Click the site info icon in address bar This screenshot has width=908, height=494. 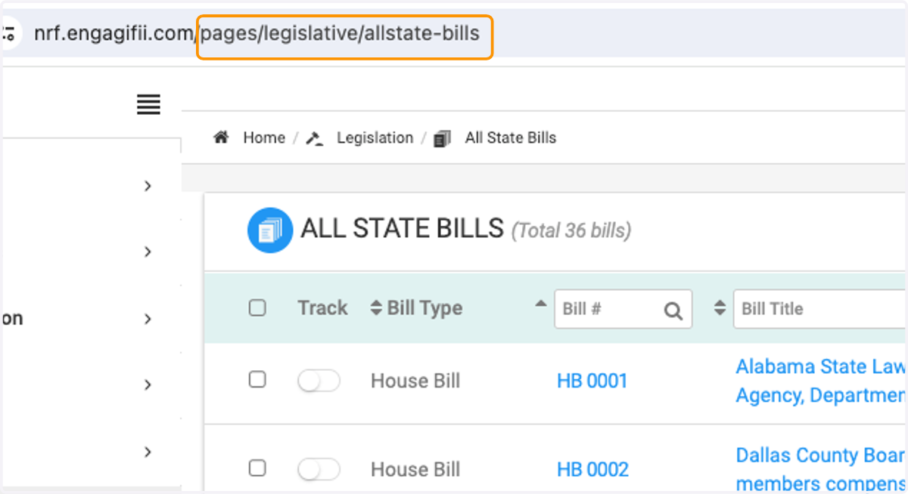click(x=9, y=33)
